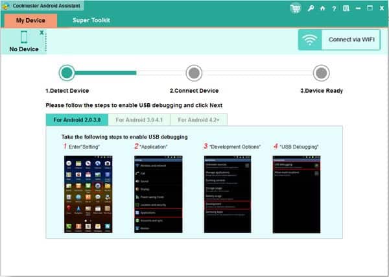
Task: Click the Connect Device step circle
Action: tap(194, 73)
